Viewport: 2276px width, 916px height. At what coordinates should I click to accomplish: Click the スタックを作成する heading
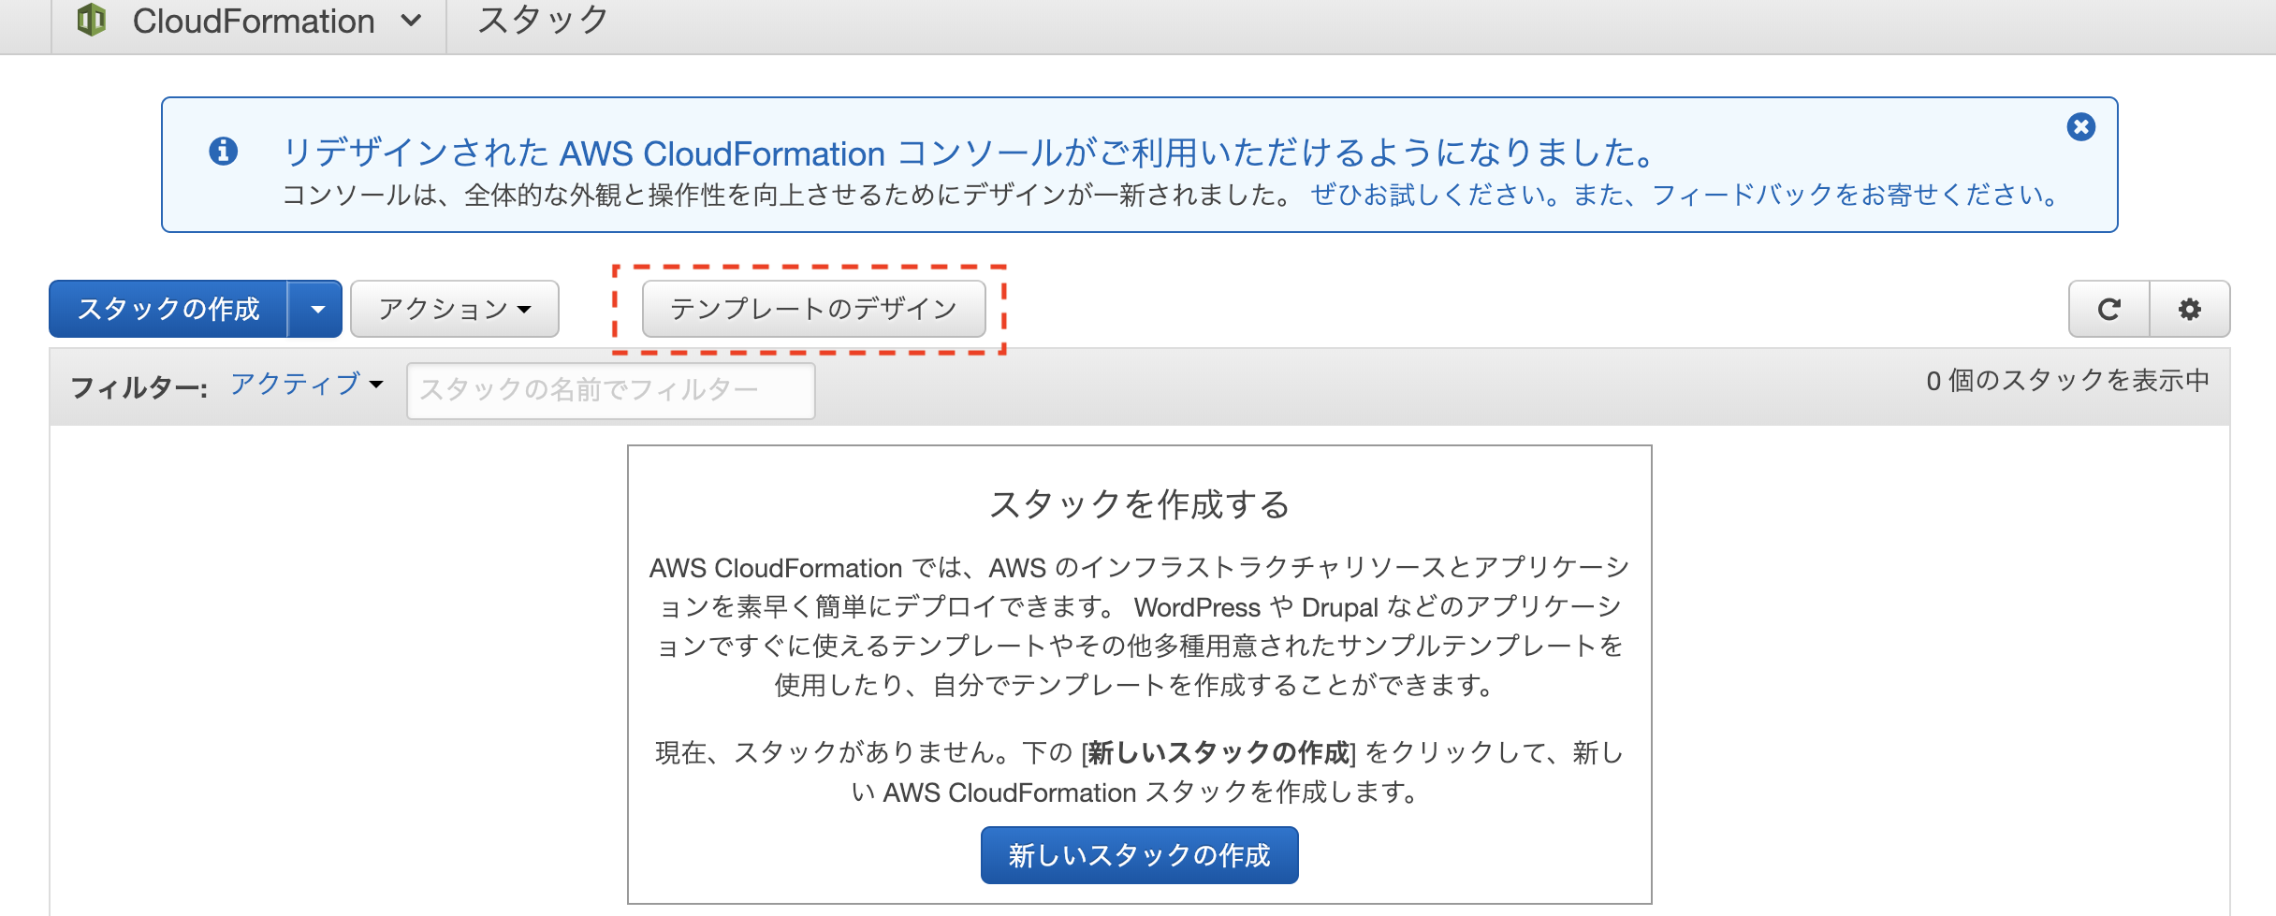[1139, 504]
